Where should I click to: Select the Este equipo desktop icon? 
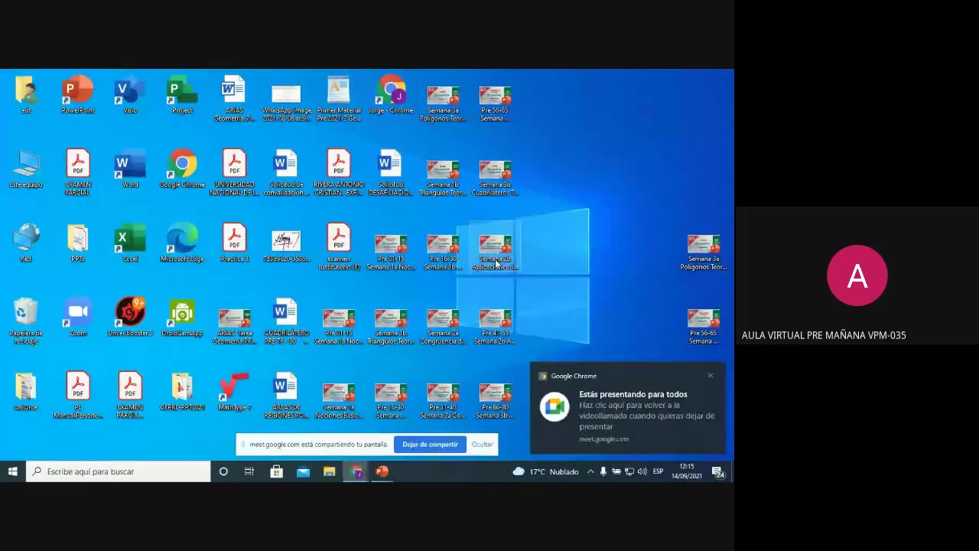[x=26, y=169]
